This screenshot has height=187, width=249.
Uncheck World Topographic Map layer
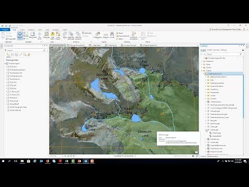coord(8,107)
